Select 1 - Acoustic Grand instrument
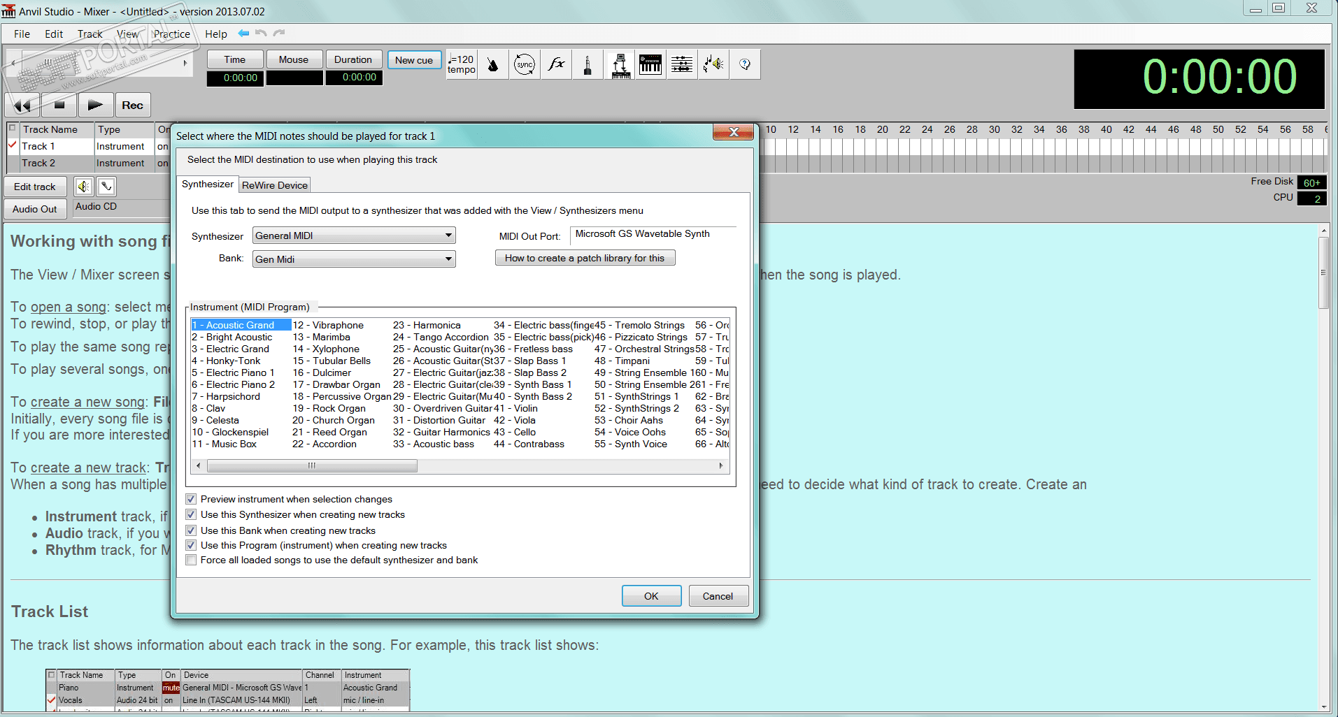The image size is (1338, 717). click(x=241, y=325)
